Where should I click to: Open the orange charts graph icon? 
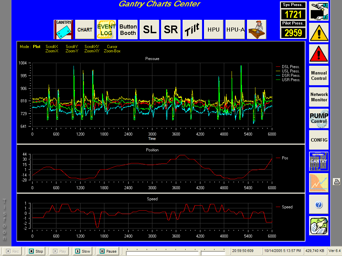(x=319, y=183)
